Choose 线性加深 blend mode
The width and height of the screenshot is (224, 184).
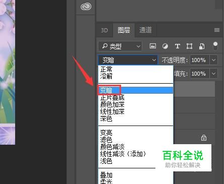point(136,111)
